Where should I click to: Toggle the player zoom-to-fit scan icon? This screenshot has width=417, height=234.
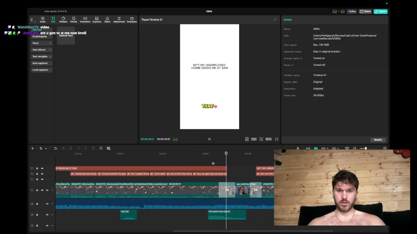click(261, 139)
